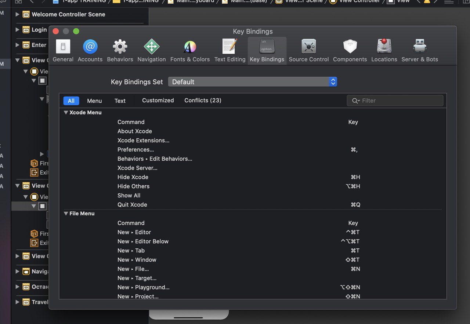Click the magnifier icon in Filter field
The width and height of the screenshot is (470, 324).
click(x=355, y=101)
